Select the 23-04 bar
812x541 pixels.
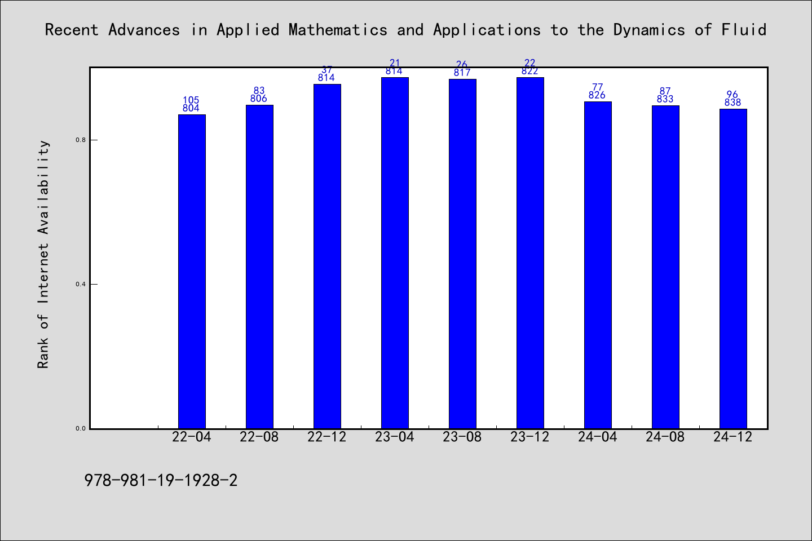point(395,253)
